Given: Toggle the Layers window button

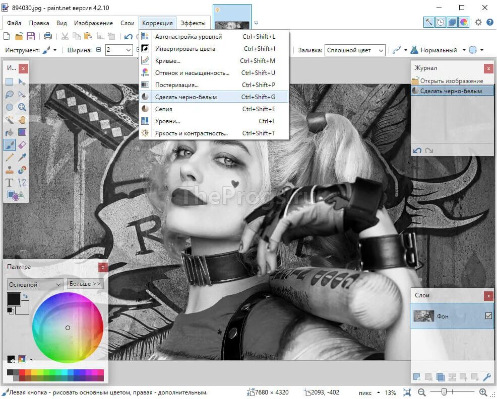Looking at the screenshot, I should tap(452, 22).
